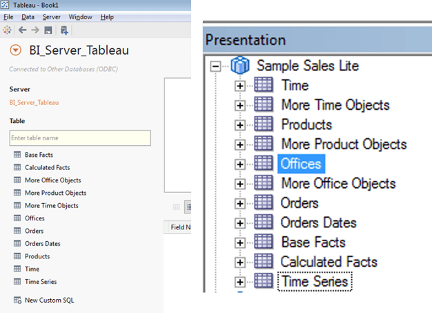Click the Base Facts table icon in Tableau list

17,155
